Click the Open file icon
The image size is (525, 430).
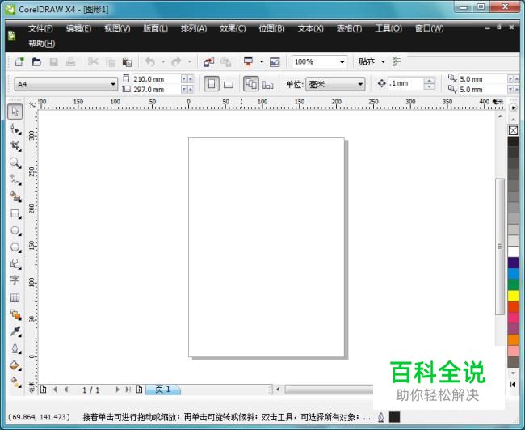click(36, 62)
